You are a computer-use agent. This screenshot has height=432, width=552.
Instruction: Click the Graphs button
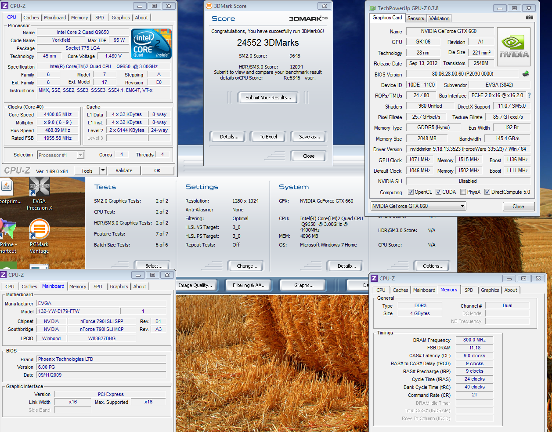pos(304,285)
